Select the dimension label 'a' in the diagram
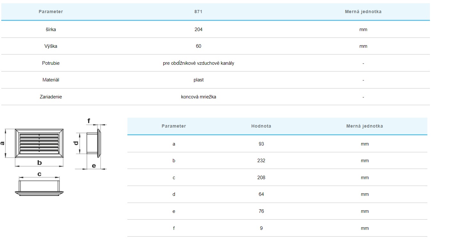The height and width of the screenshot is (243, 460). point(3,143)
